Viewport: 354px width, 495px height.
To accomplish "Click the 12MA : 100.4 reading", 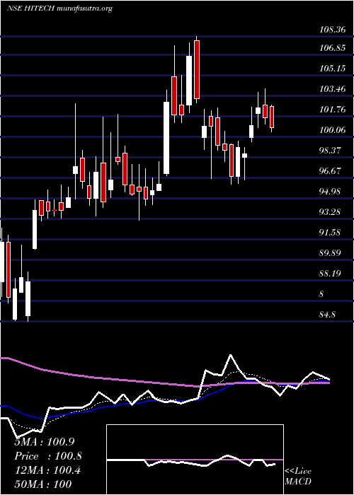I will (x=47, y=470).
